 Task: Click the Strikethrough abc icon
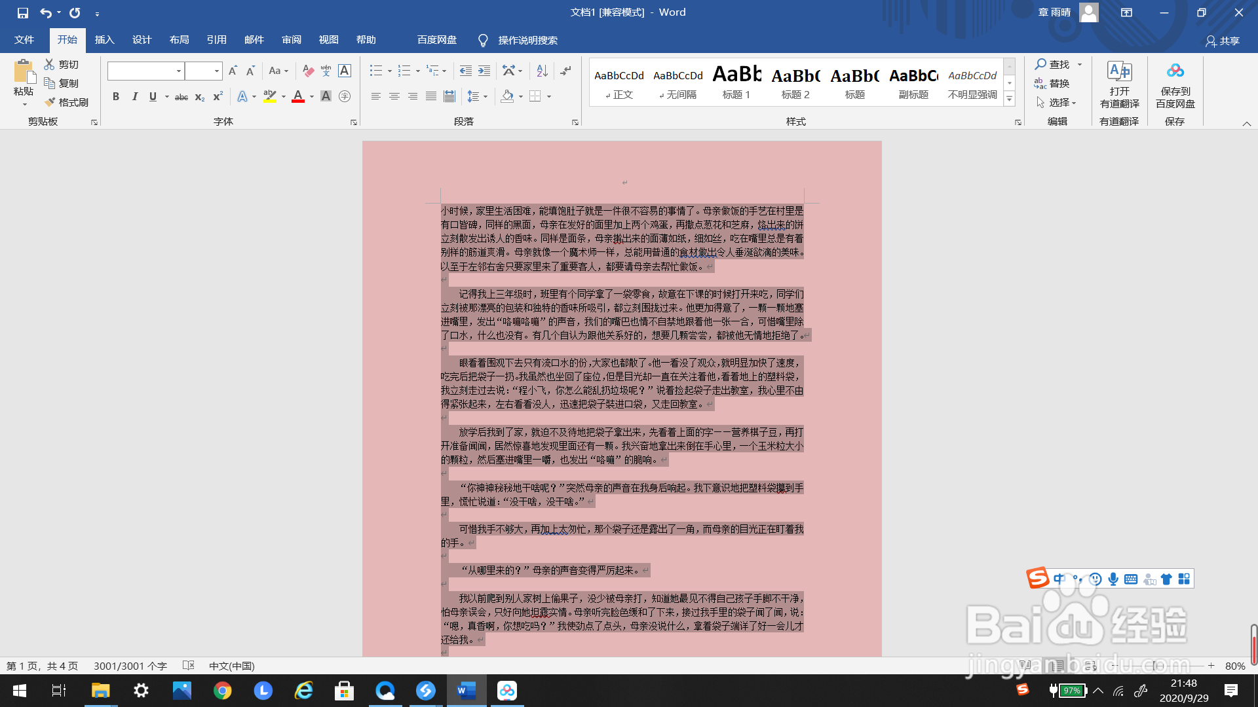click(x=181, y=97)
